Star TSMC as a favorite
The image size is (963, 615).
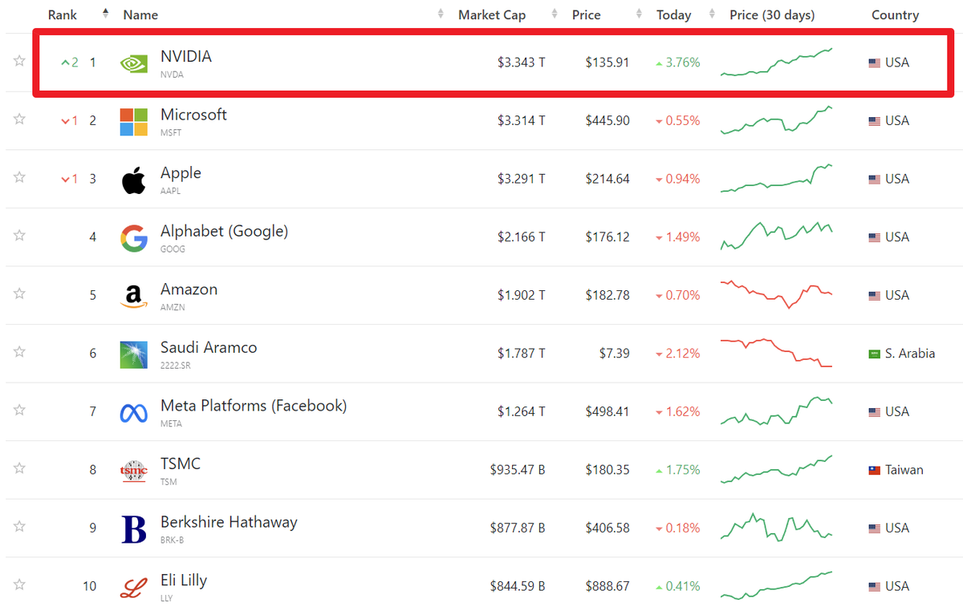click(x=19, y=468)
